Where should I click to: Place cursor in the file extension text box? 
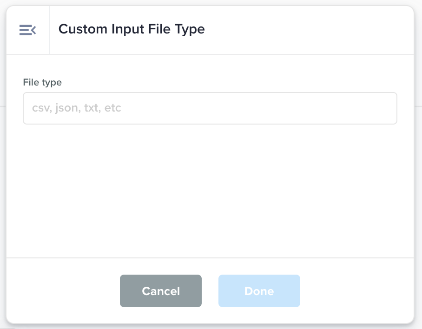click(x=210, y=108)
